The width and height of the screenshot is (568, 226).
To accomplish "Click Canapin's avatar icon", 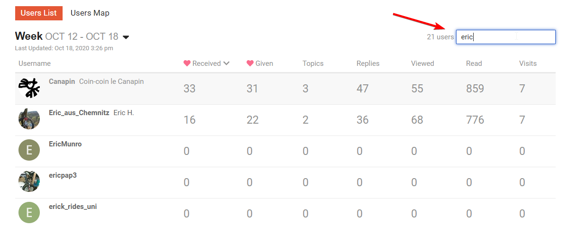I will click(29, 88).
